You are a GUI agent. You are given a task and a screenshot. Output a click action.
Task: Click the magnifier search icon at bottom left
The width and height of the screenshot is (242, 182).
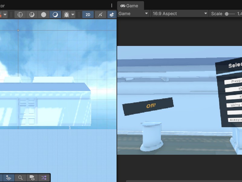click(20, 178)
